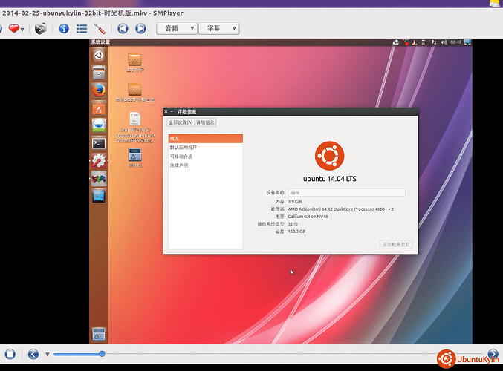
Task: Click the 32 位 OS type value
Action: click(x=293, y=224)
